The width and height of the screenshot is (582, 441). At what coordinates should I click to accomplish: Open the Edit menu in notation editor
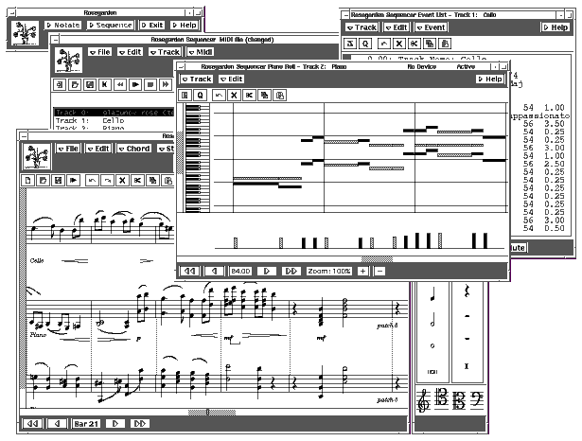tap(98, 149)
